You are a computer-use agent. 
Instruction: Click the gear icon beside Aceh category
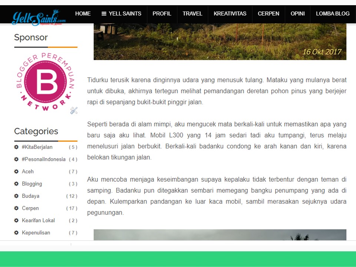(x=16, y=171)
